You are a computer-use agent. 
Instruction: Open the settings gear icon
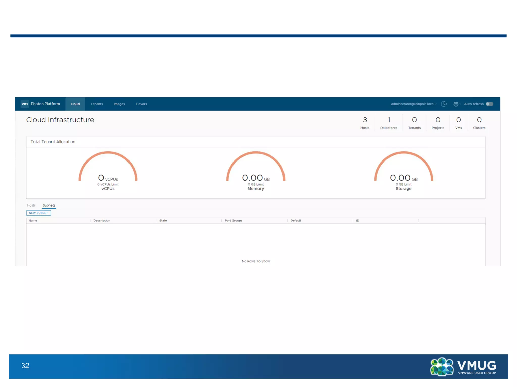(456, 104)
